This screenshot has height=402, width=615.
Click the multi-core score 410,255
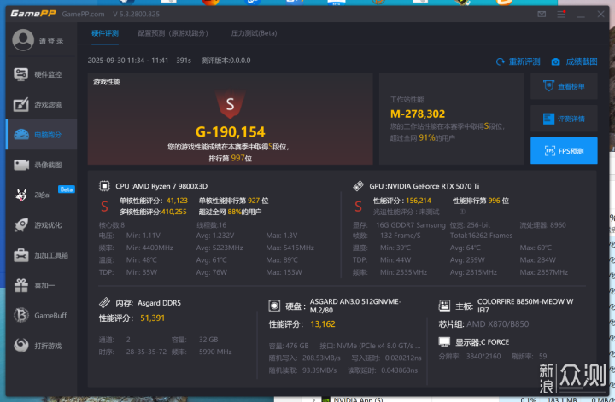[x=173, y=212]
